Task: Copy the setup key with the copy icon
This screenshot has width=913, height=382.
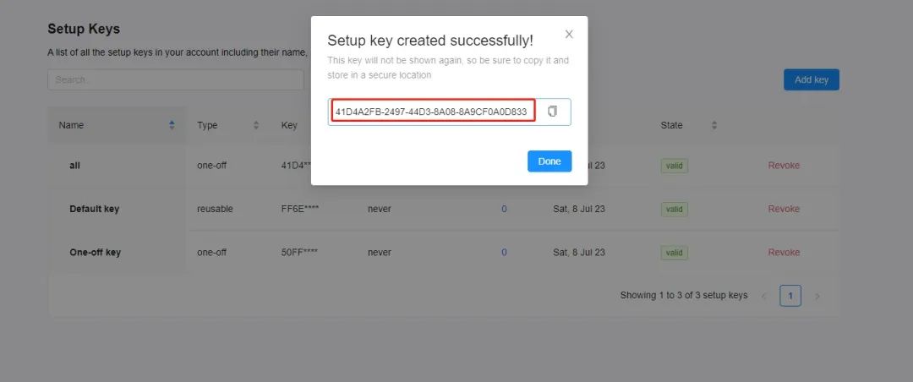Action: click(x=552, y=112)
